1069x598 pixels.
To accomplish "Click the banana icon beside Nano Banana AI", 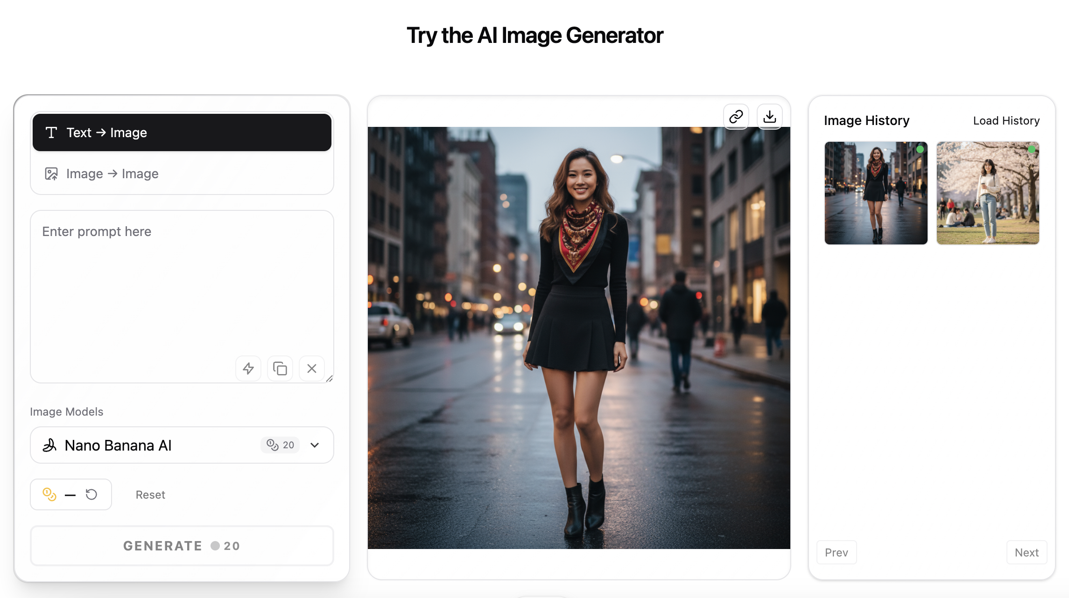I will [x=49, y=445].
